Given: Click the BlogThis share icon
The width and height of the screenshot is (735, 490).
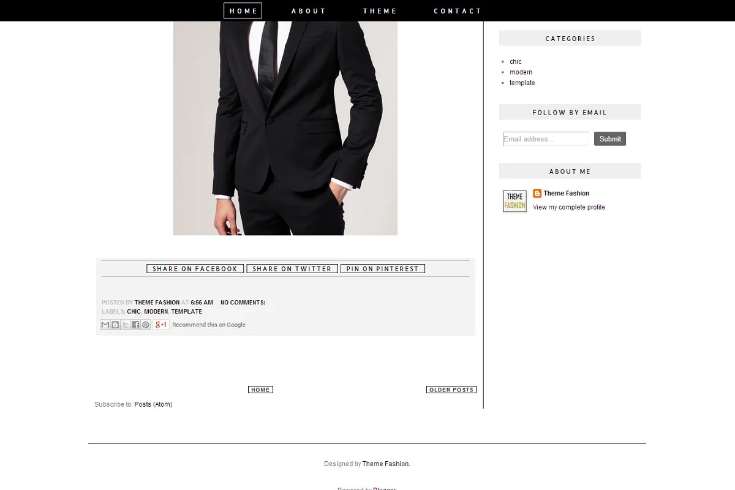Looking at the screenshot, I should 115,325.
